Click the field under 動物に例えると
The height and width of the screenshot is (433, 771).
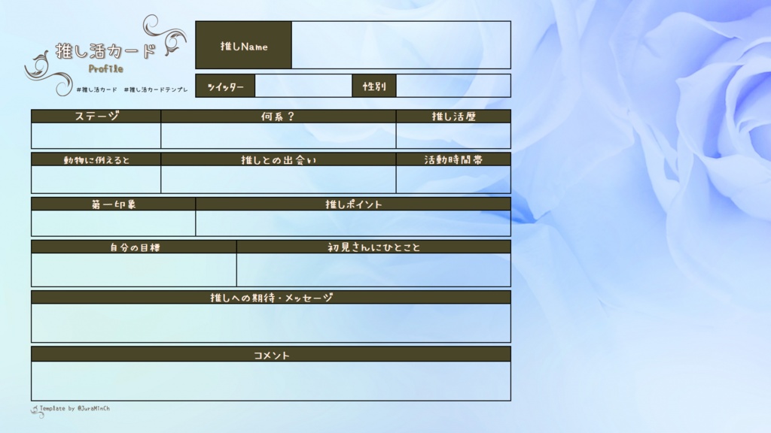[x=96, y=179]
